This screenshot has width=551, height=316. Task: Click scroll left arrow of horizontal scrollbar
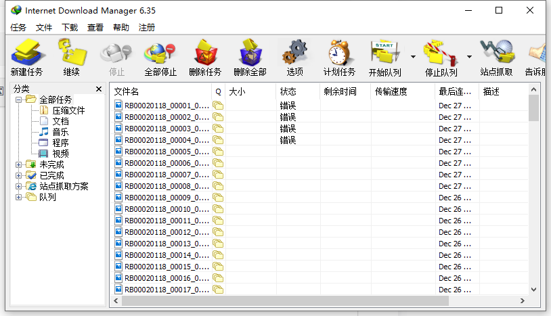point(116,301)
